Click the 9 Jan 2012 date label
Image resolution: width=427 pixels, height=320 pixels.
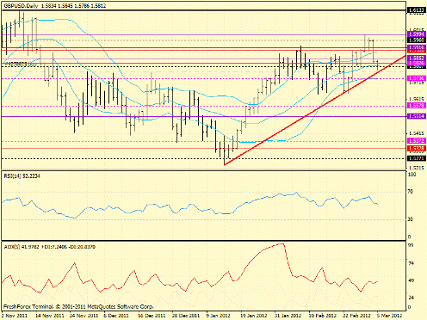219,316
